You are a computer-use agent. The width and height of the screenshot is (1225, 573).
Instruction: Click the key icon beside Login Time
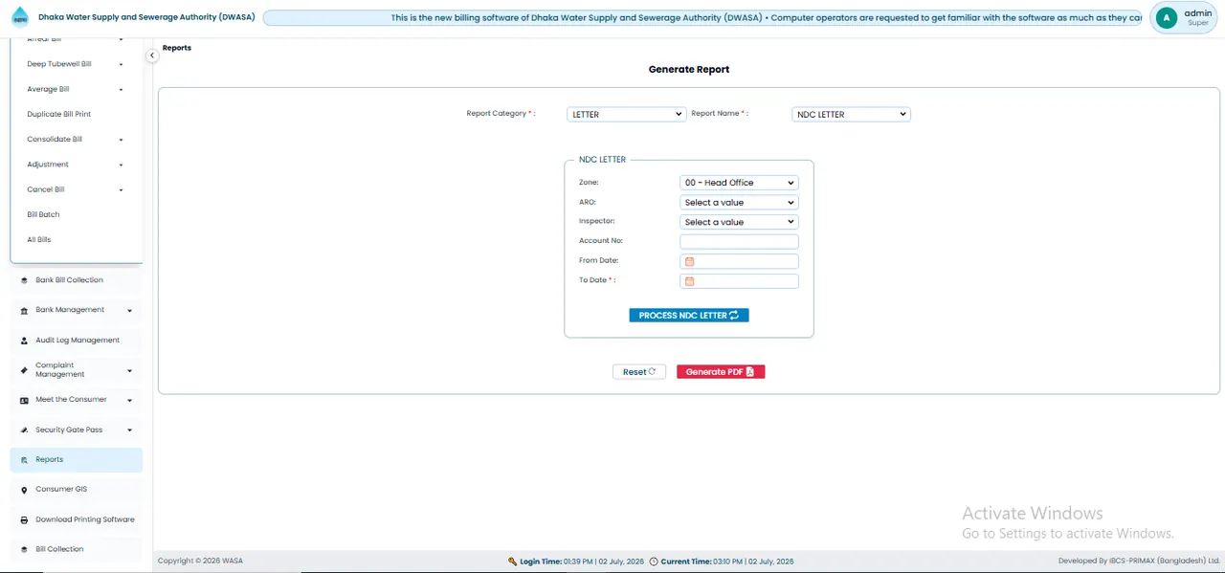coord(513,562)
